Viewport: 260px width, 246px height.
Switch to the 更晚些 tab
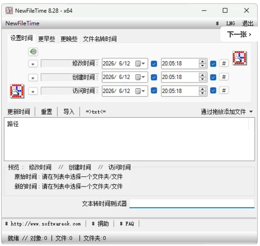(x=69, y=39)
